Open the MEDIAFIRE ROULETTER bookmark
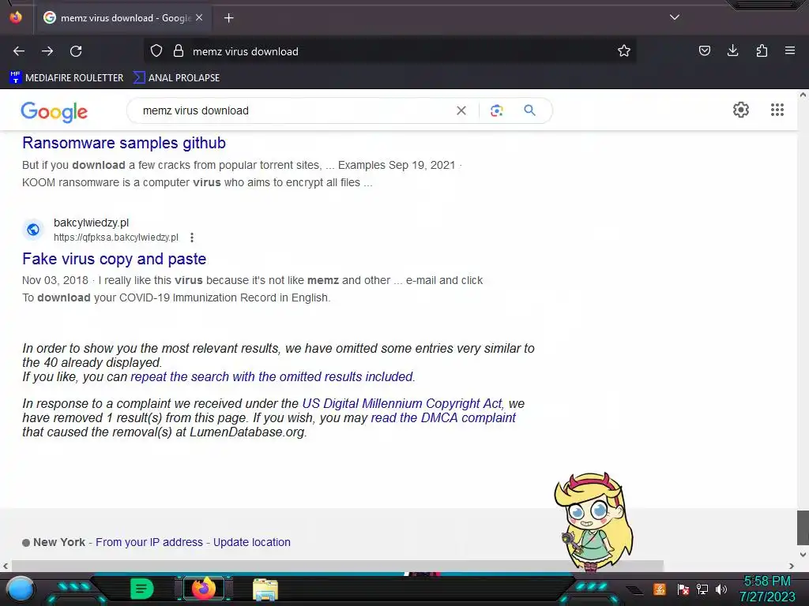Viewport: 809px width, 606px height. (66, 78)
